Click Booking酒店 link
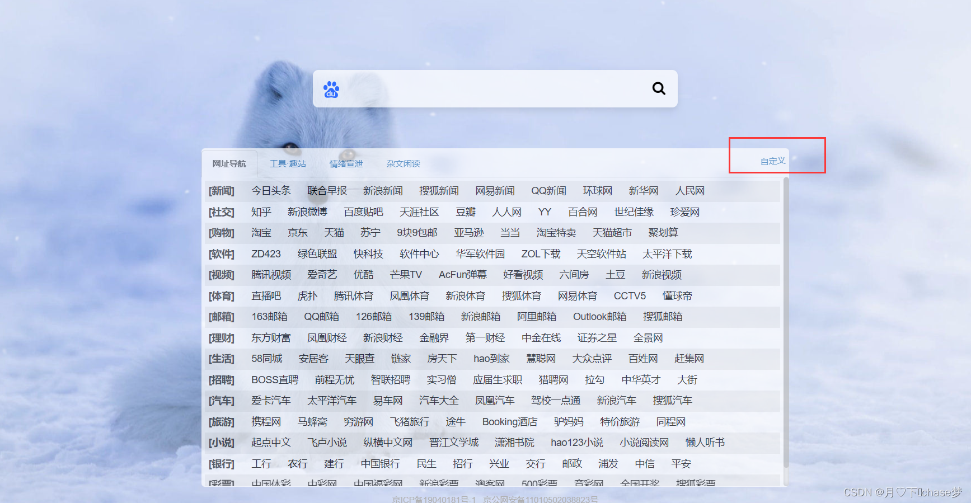Screen dimensions: 971x503 pos(509,422)
